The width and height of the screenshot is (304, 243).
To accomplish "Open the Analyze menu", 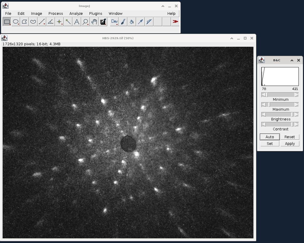I will click(76, 14).
